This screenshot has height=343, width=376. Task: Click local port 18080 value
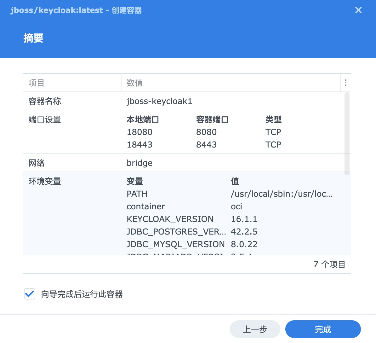(140, 132)
